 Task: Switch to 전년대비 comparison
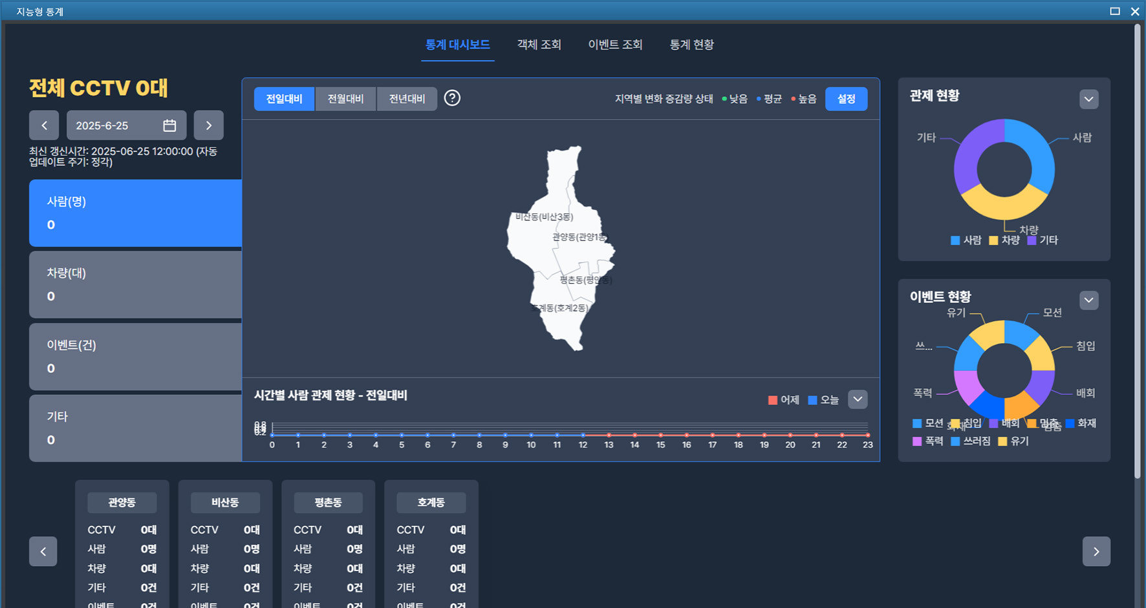407,99
